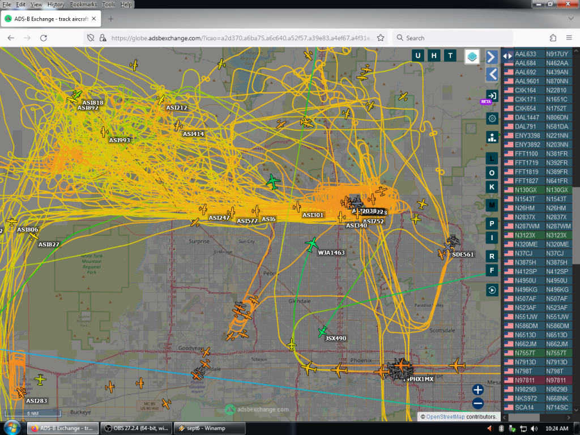Image resolution: width=580 pixels, height=435 pixels.
Task: Open the Tools menu
Action: (x=108, y=5)
